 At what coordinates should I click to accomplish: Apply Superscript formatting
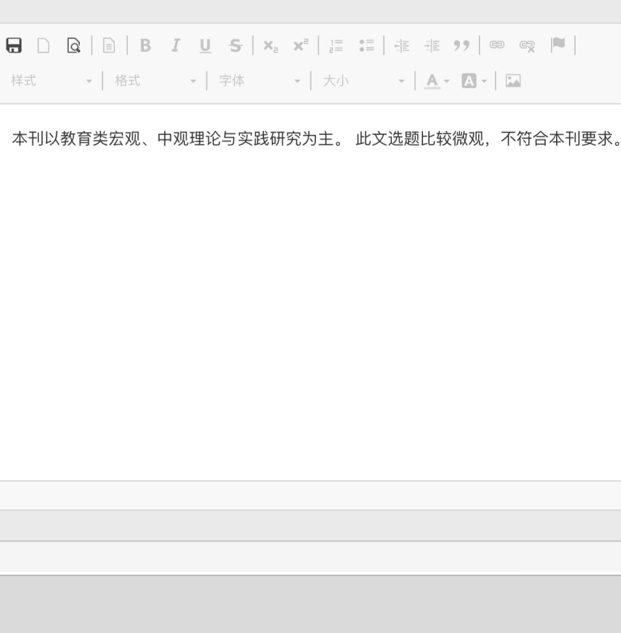pyautogui.click(x=300, y=45)
